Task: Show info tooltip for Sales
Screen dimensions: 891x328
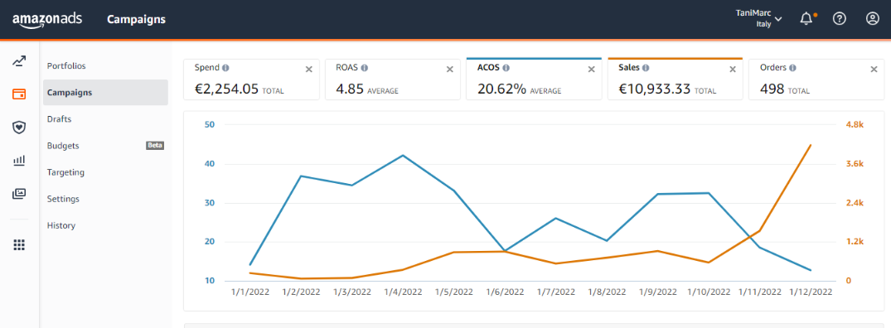Action: pos(646,68)
